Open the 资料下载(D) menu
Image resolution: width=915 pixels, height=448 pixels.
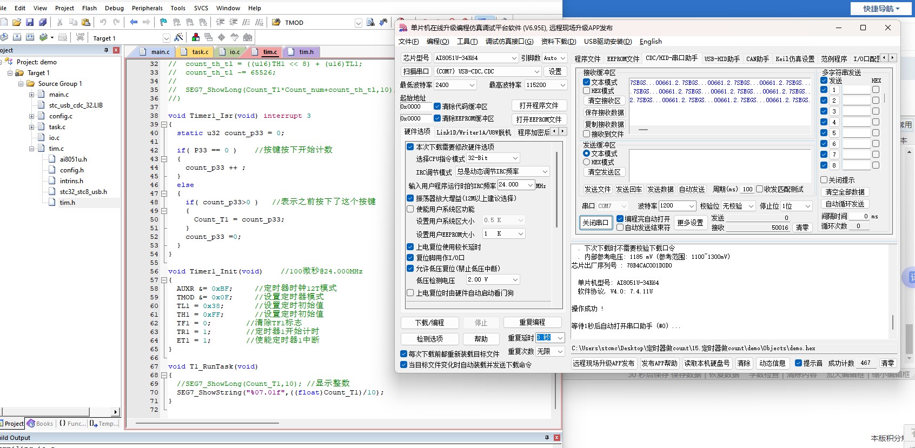[x=559, y=42]
